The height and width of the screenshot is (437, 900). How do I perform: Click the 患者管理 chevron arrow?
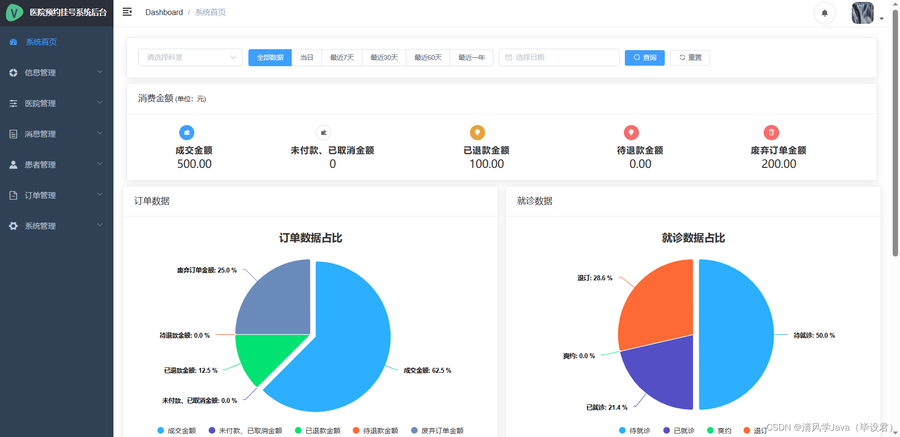(x=100, y=164)
